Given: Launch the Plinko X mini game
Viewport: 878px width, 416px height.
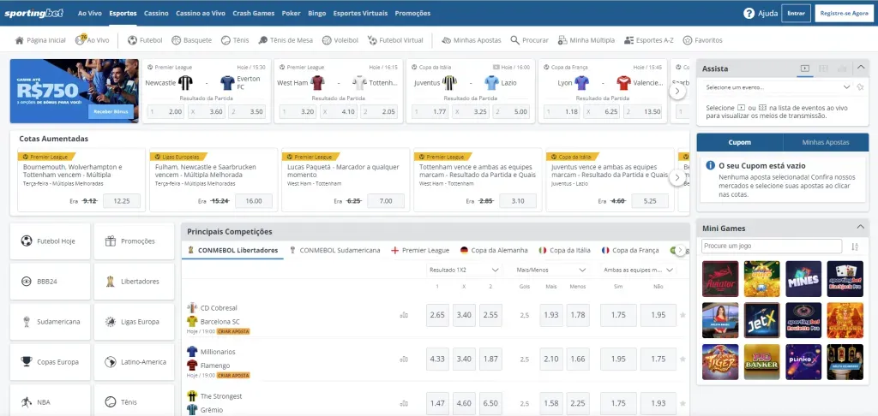Looking at the screenshot, I should 803,362.
